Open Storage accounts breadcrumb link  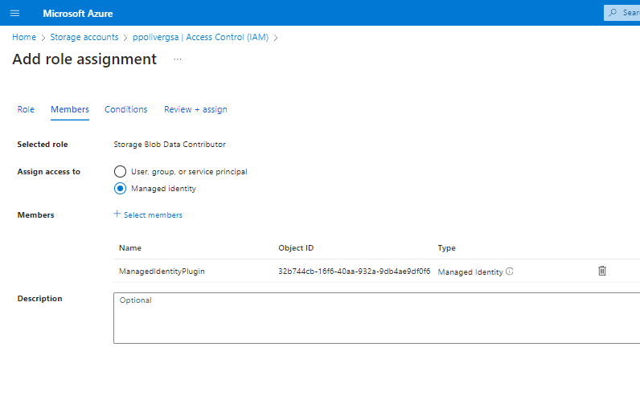[x=84, y=37]
